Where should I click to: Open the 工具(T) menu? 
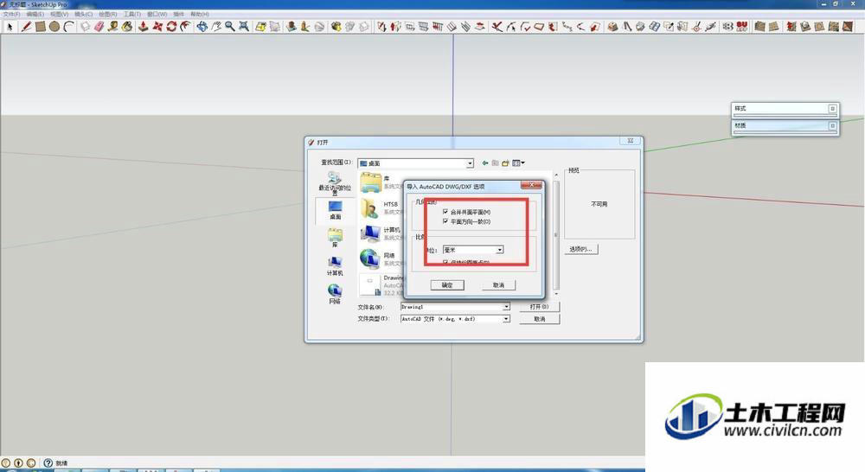(131, 14)
